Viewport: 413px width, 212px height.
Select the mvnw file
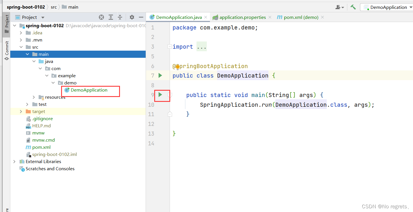38,133
